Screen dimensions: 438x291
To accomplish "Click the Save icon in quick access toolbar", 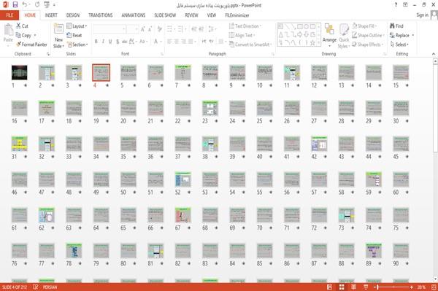I will (15, 4).
